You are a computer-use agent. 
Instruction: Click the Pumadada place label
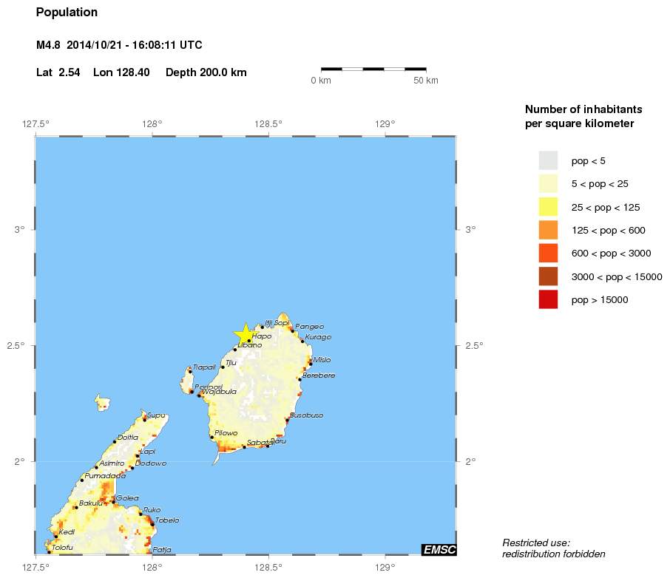click(x=106, y=477)
